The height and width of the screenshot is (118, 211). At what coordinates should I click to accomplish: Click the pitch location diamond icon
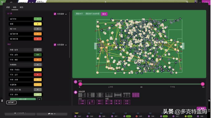click(x=76, y=92)
